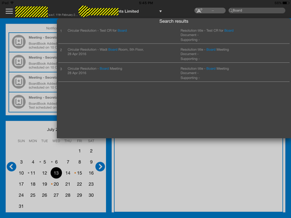Click fourth meeting notification BoardBook icon

coord(19,102)
